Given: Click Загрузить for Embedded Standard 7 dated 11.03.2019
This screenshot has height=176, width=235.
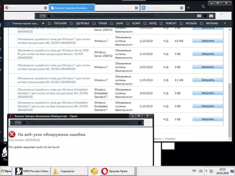Looking at the screenshot, I should point(208,106).
